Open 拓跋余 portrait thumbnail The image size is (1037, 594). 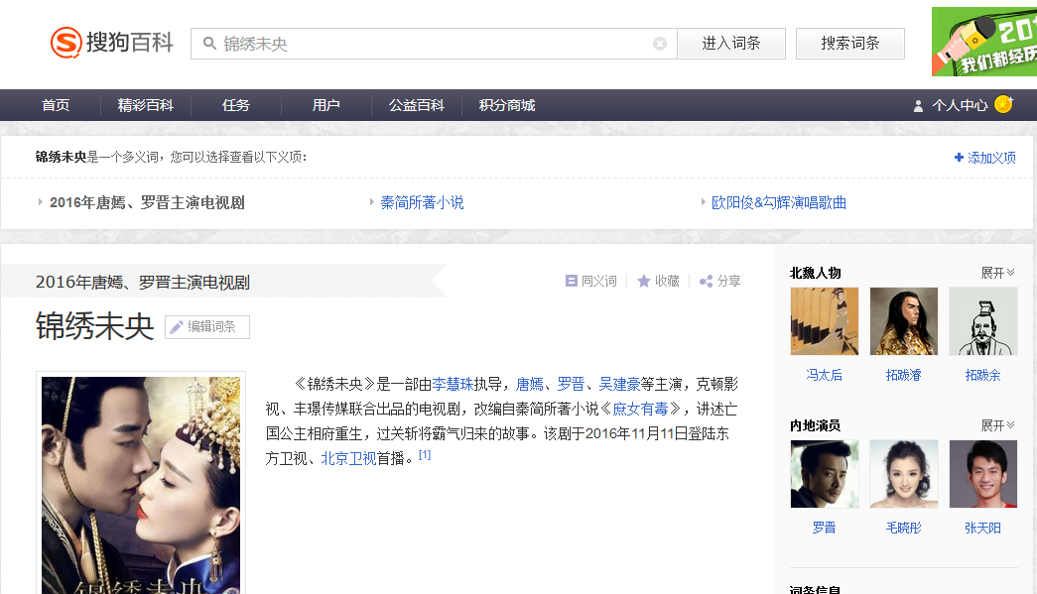pyautogui.click(x=983, y=321)
